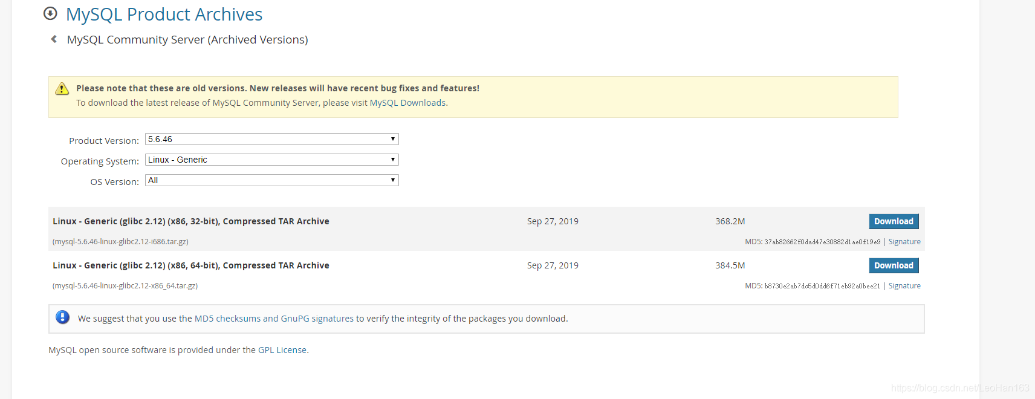Select the 32-bit Compressed TAR Archive title text
The image size is (1035, 399).
click(191, 221)
